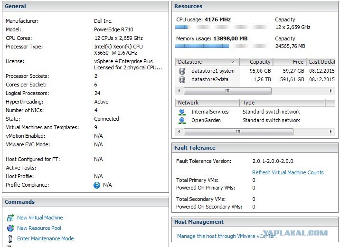340x247 pixels.
Task: Sort datastores by Capacity column
Action: click(256, 62)
